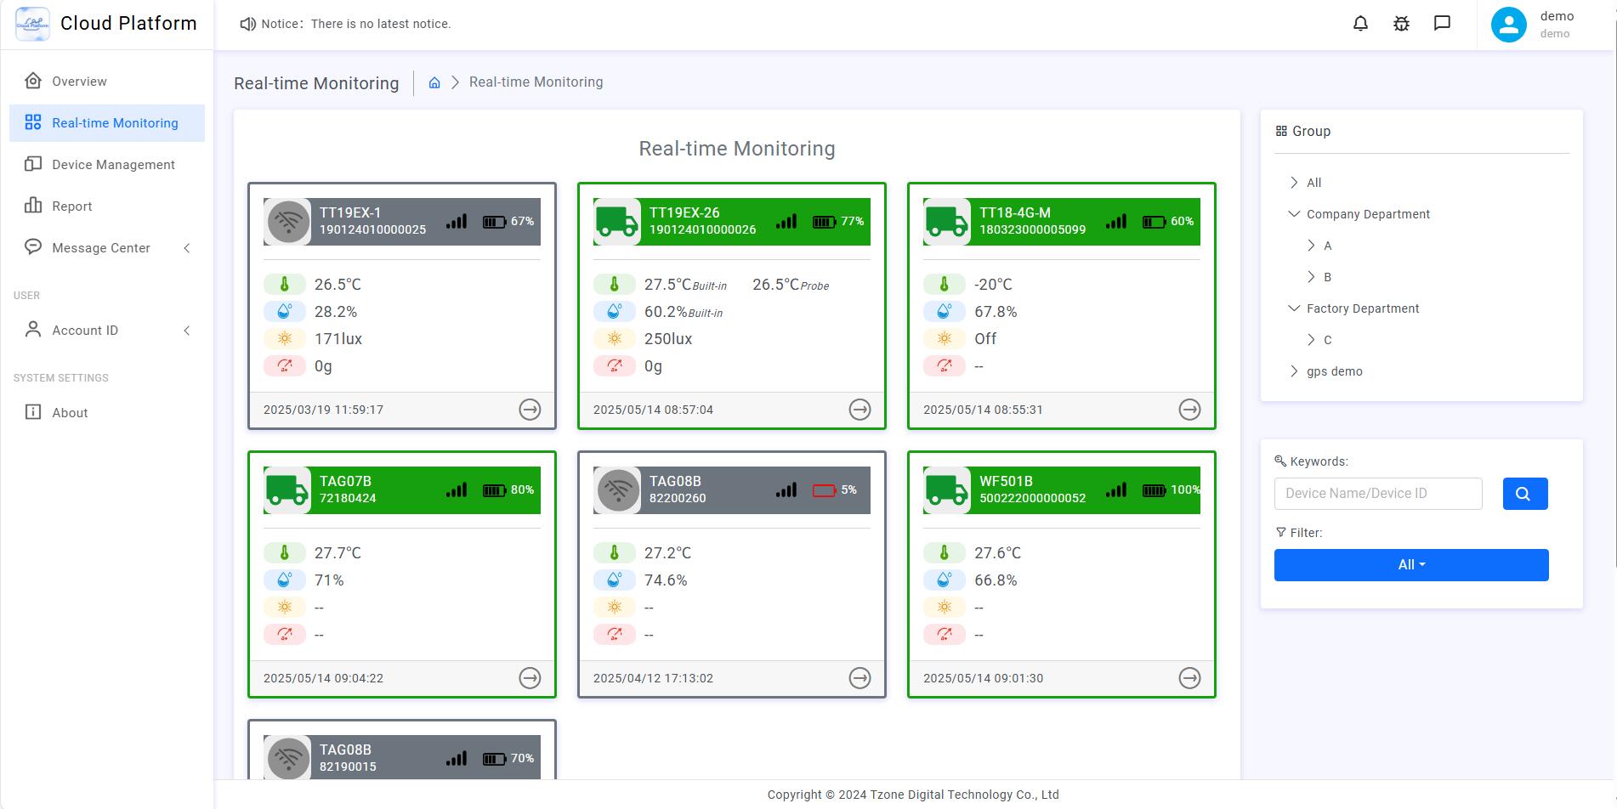
Task: Open the bug report icon
Action: [x=1401, y=24]
